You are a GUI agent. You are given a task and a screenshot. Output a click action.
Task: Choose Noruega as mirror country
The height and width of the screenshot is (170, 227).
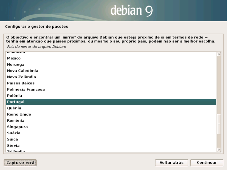[16, 64]
